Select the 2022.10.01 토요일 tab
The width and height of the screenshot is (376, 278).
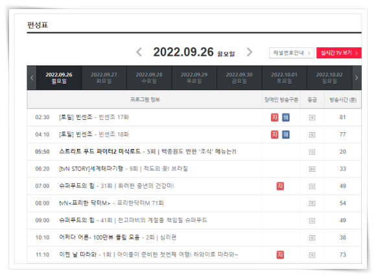click(285, 78)
